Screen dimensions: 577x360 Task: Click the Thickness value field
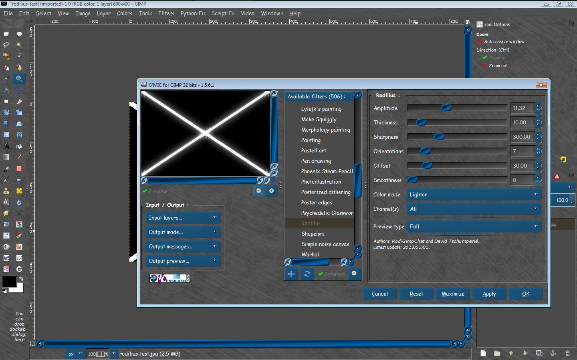coord(523,122)
